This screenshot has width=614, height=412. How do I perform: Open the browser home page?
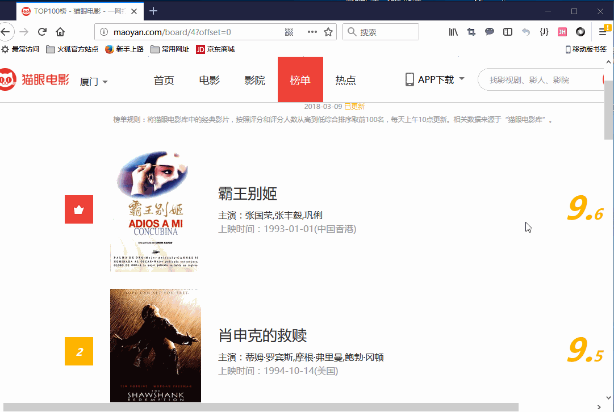(60, 32)
